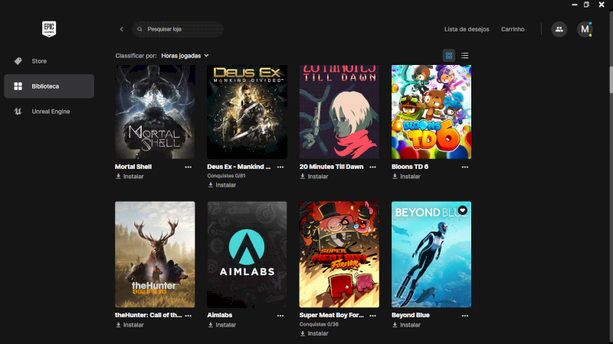Viewport: 613px width, 344px height.
Task: Click the Store tag icon
Action: [x=18, y=61]
